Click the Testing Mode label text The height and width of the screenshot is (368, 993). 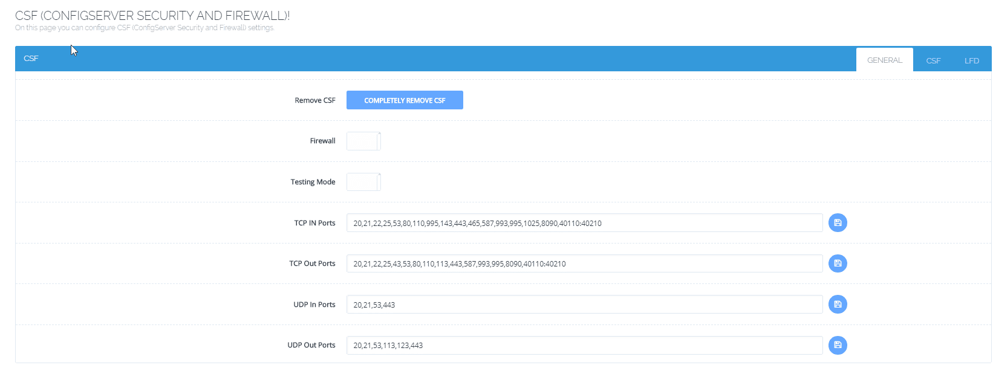[x=313, y=182]
